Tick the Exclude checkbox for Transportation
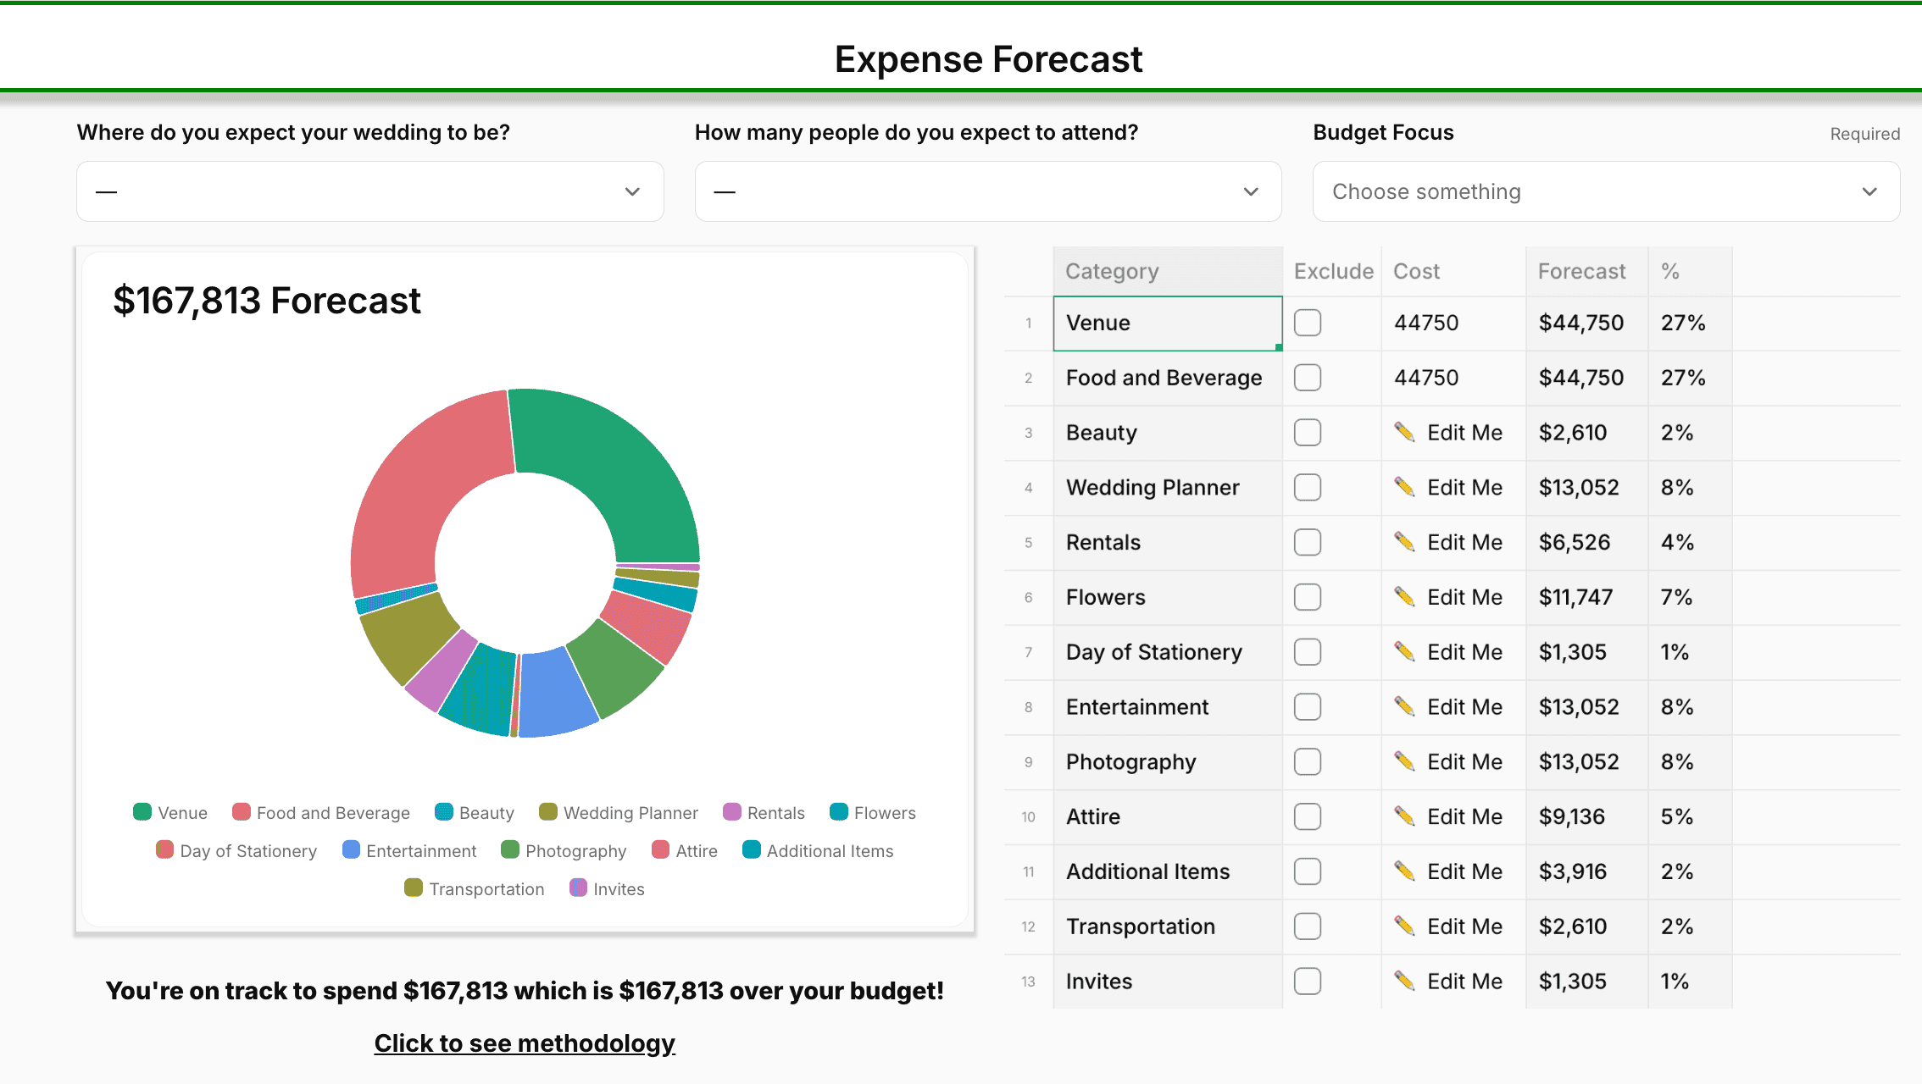1922x1084 pixels. coord(1308,926)
